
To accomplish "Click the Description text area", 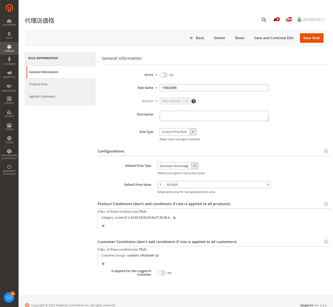I will click(x=214, y=116).
